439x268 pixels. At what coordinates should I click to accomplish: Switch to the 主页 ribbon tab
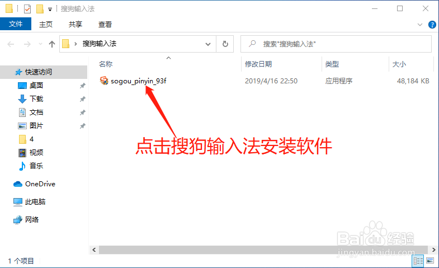tap(46, 25)
